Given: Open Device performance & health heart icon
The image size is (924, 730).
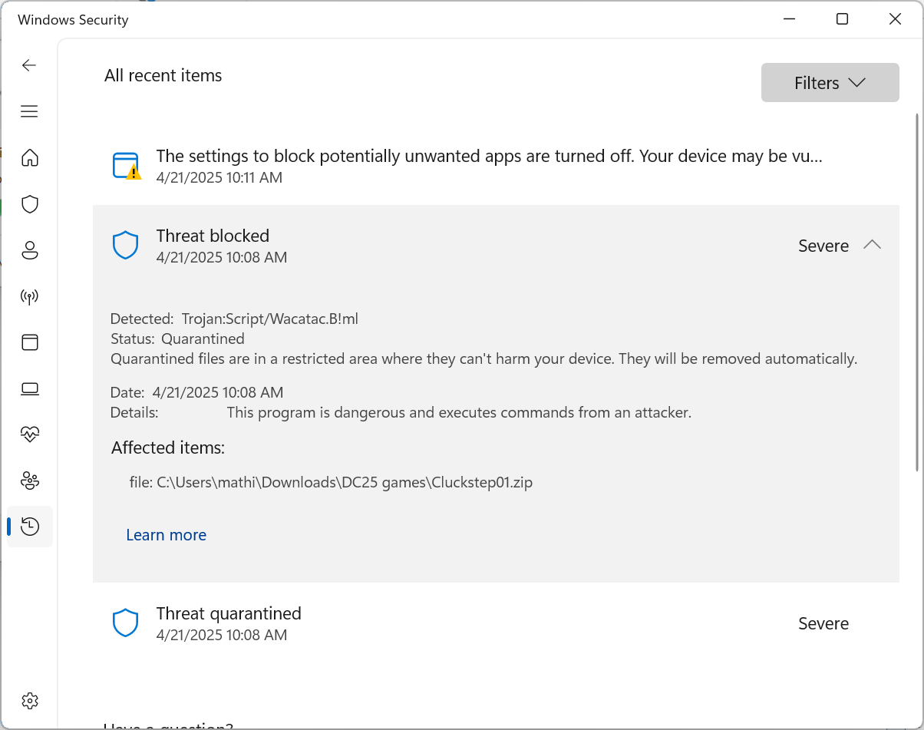Looking at the screenshot, I should 30,434.
